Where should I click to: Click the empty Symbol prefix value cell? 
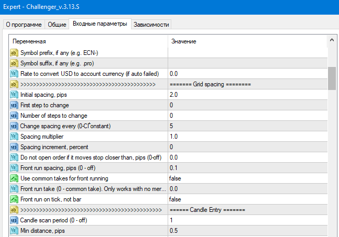click(248, 53)
